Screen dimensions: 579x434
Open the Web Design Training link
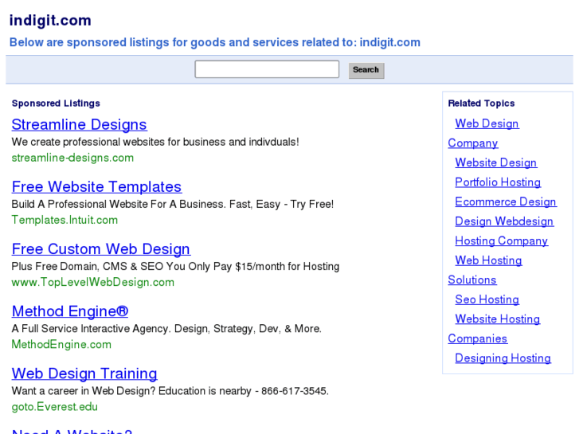[84, 373]
